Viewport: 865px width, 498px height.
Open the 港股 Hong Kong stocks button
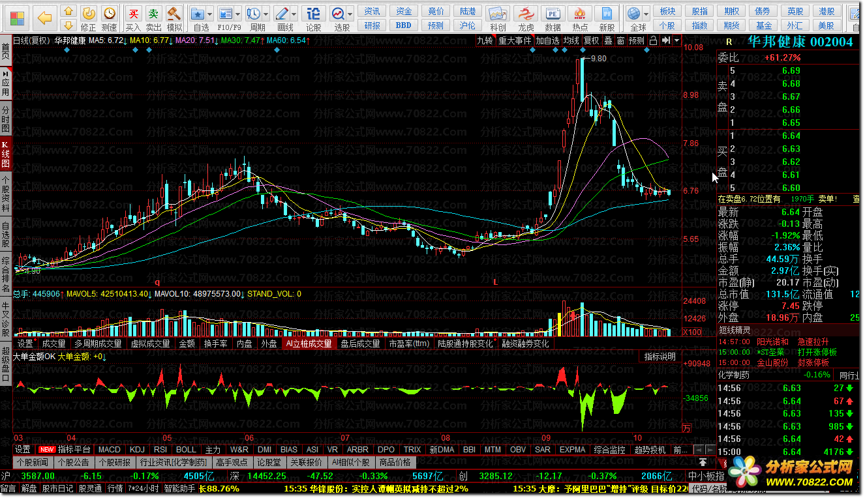tap(827, 11)
